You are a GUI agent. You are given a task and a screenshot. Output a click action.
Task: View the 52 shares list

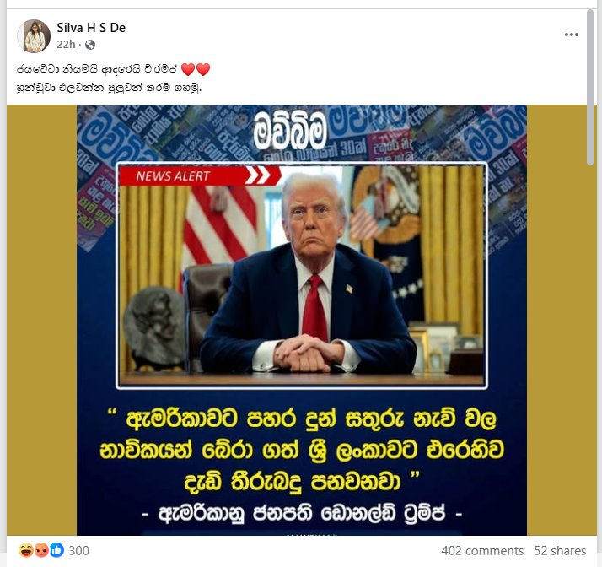pos(560,550)
